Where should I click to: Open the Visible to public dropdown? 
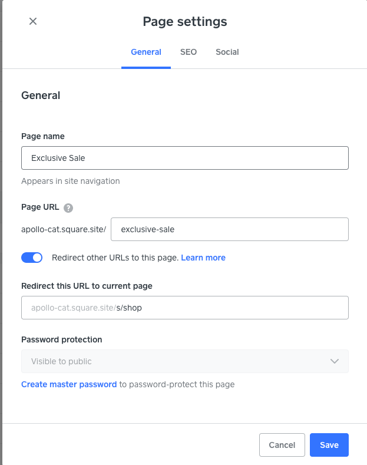click(x=184, y=361)
